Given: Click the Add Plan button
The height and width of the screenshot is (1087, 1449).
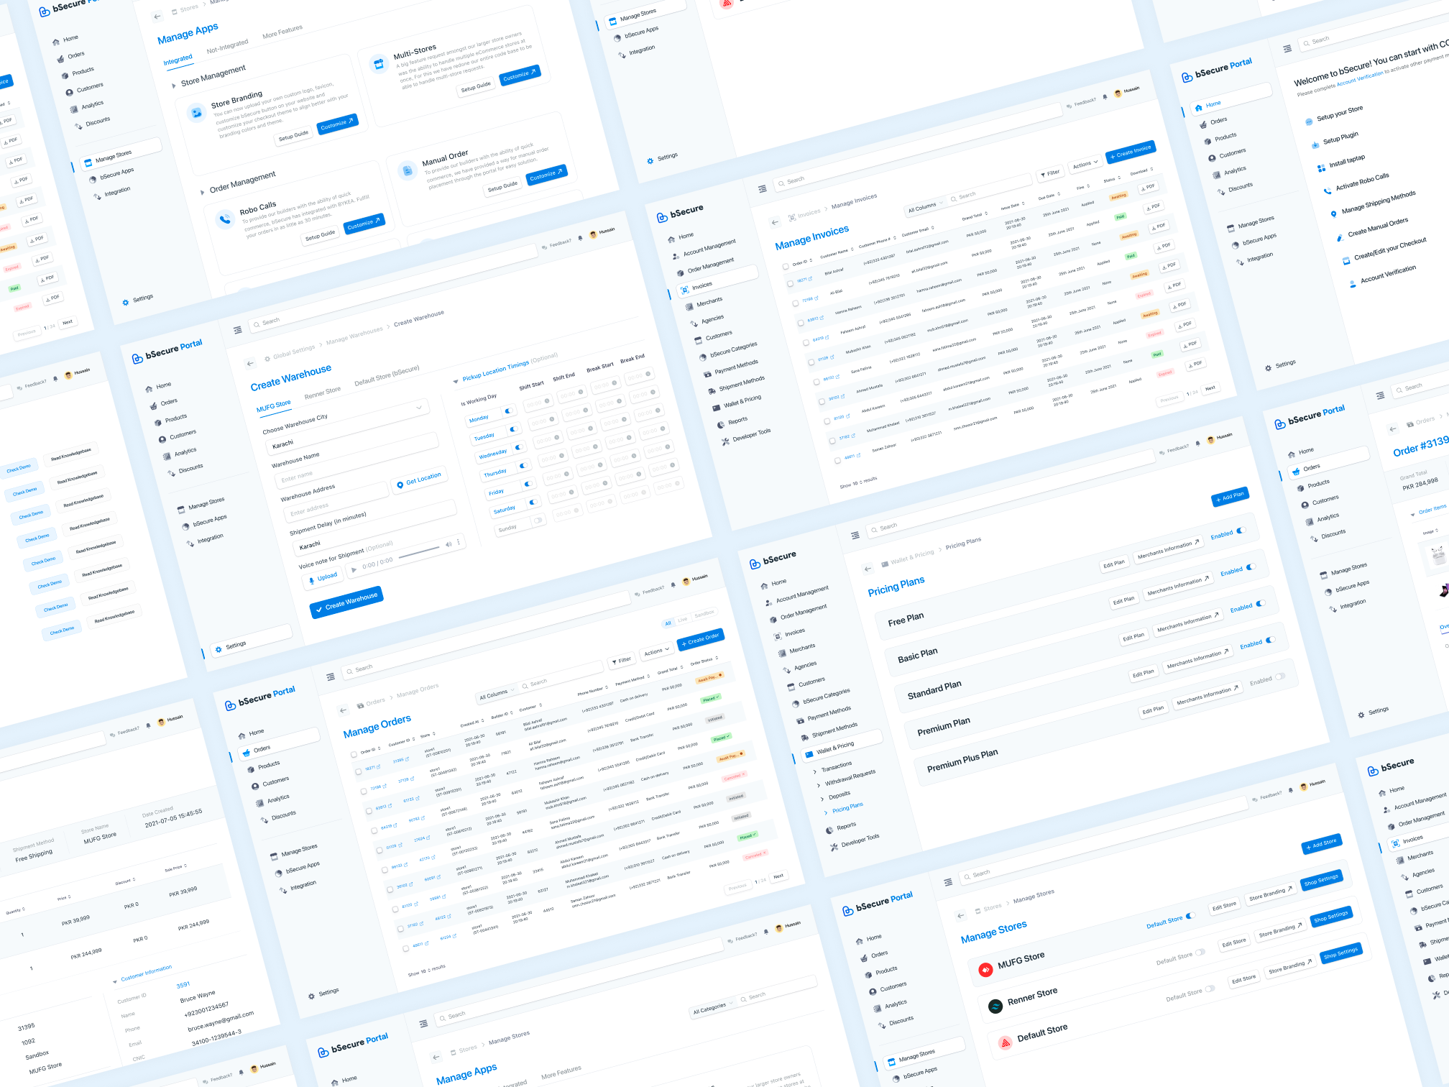Looking at the screenshot, I should pos(1230,497).
